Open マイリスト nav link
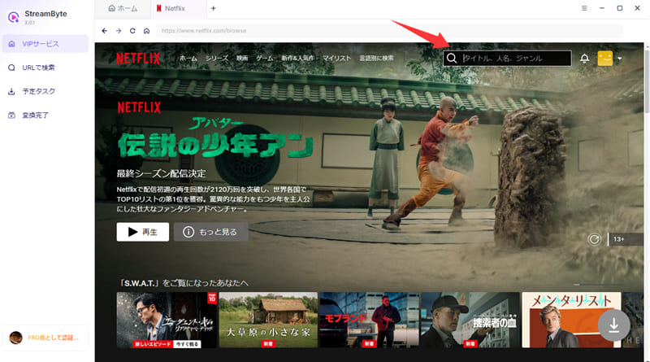The image size is (650, 362). (x=336, y=58)
